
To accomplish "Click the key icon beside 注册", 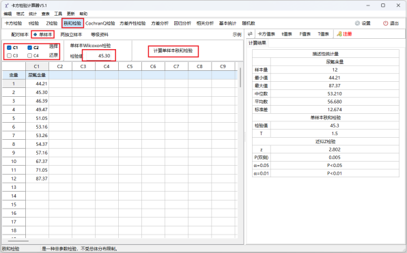I will [339, 34].
